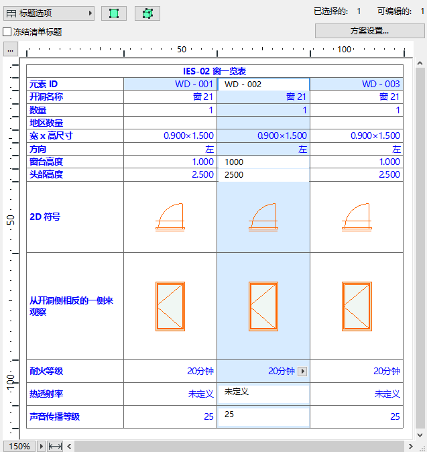
Task: Edit the 头部高度 field showing 2500
Action: click(x=263, y=174)
